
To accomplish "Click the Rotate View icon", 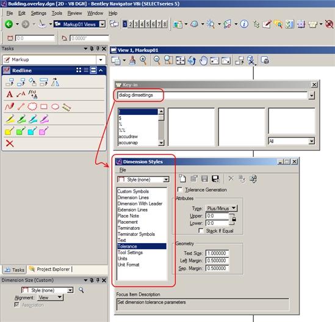I will pos(192,60).
